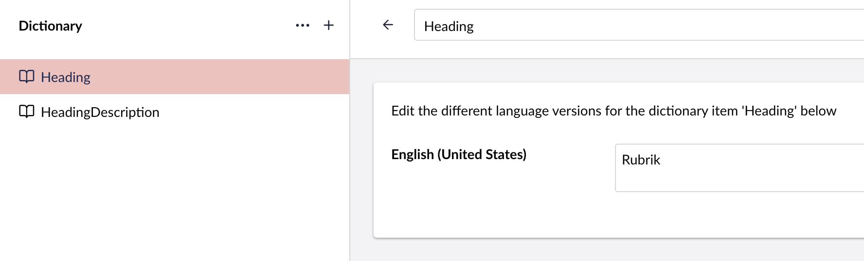
Task: Click the plus icon to create dictionary item
Action: 329,25
